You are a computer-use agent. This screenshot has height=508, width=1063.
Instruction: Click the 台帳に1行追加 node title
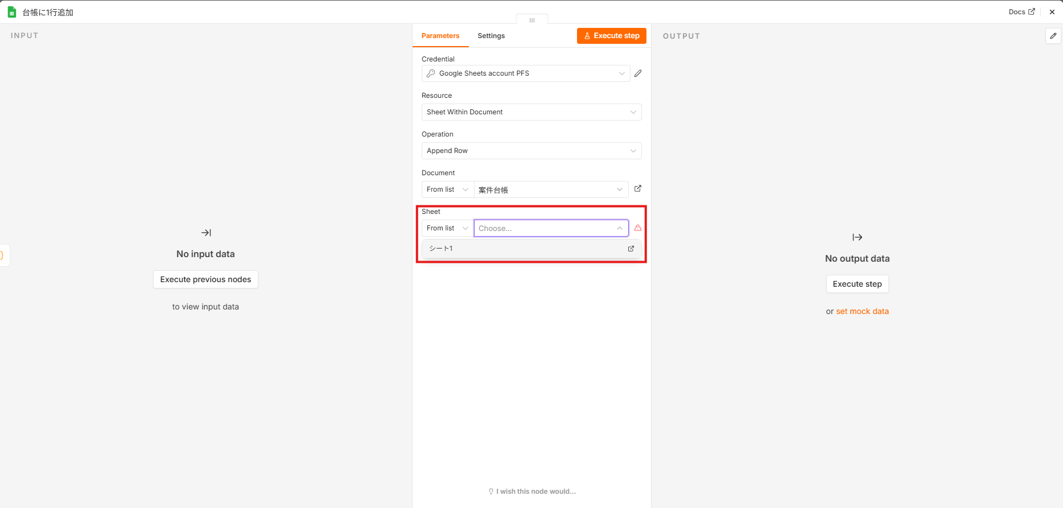[48, 12]
